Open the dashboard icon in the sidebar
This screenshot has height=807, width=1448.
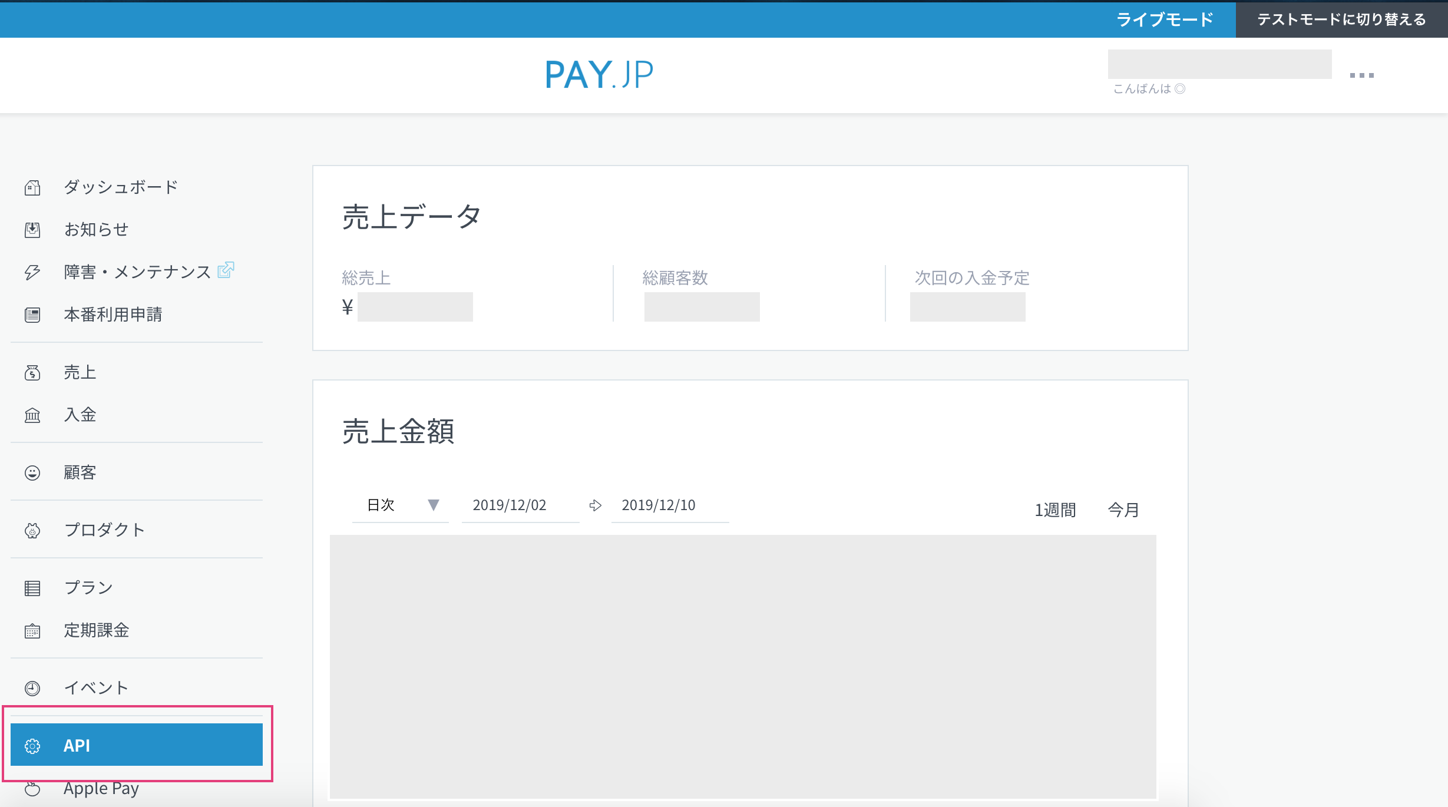[x=32, y=187]
